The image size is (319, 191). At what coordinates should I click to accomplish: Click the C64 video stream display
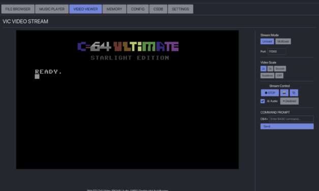point(128,100)
